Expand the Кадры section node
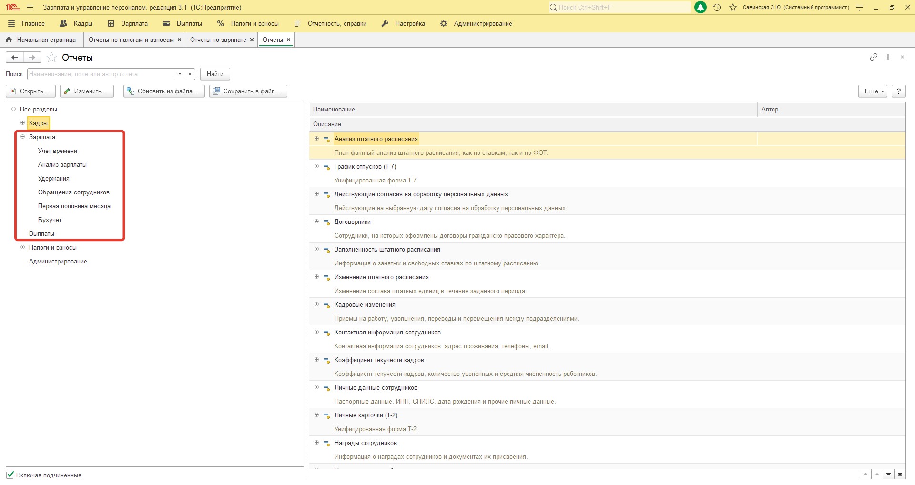Screen dimensions: 915x485 [x=22, y=123]
